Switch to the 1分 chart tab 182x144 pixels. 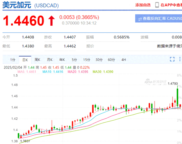click(13, 60)
